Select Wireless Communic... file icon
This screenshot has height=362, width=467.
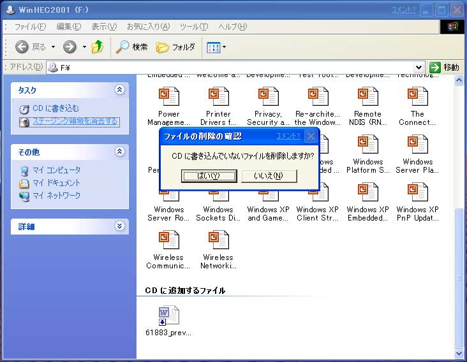169,240
